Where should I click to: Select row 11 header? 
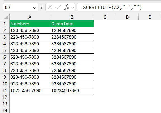tap(5, 90)
